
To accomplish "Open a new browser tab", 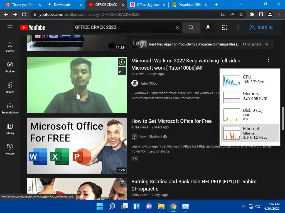I will coord(216,5).
